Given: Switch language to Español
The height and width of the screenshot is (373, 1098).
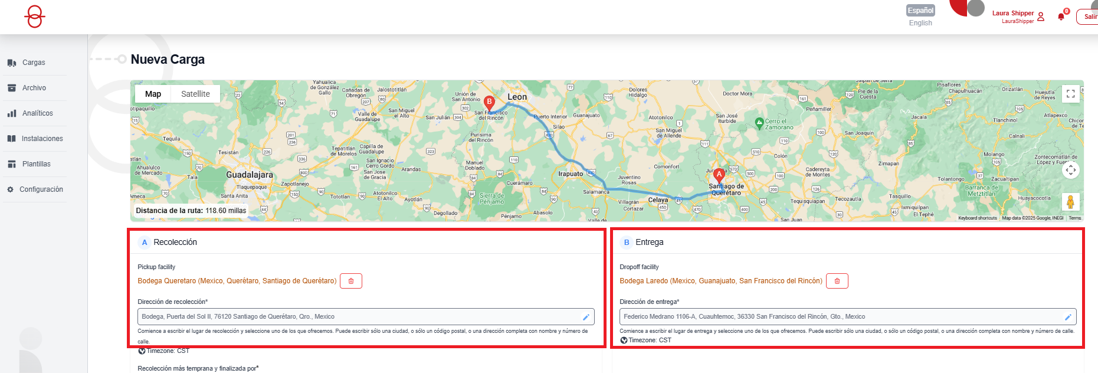Looking at the screenshot, I should [x=920, y=10].
